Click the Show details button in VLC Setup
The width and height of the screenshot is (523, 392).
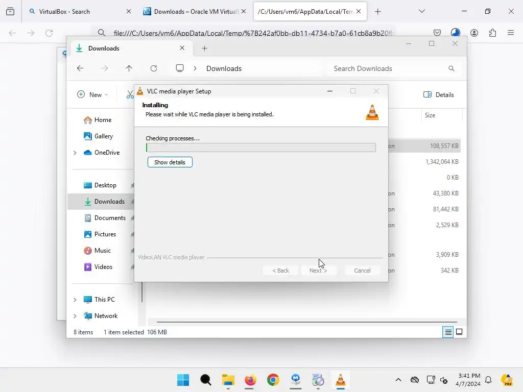pos(170,162)
